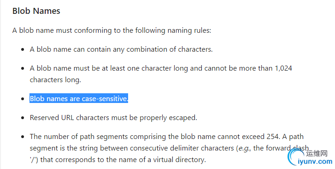This screenshot has height=169, width=335.
Task: Click the 'characters long.' line
Action: point(55,80)
